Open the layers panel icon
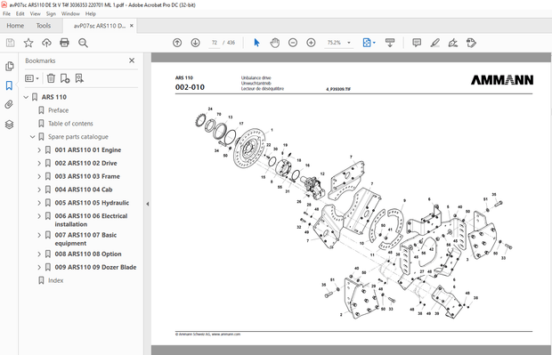552x355 pixels. tap(9, 125)
